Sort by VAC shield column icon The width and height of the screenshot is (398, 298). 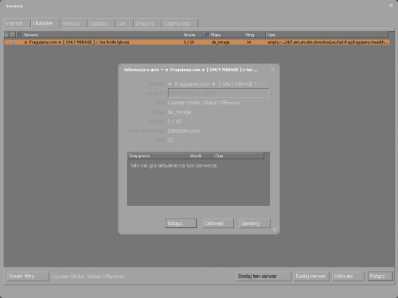(13, 35)
